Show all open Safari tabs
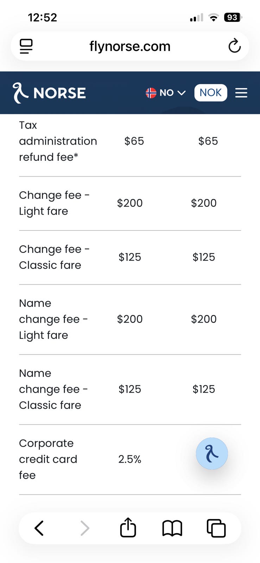The width and height of the screenshot is (260, 563). [x=216, y=528]
